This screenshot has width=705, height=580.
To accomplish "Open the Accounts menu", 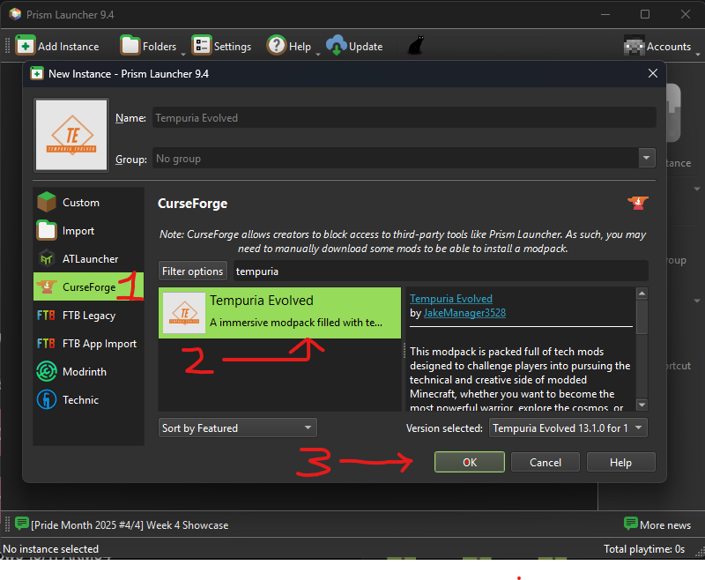I will 662,46.
